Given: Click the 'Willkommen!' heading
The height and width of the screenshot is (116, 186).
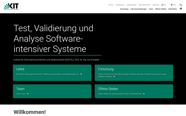Looking at the screenshot, I should pos(30,112).
